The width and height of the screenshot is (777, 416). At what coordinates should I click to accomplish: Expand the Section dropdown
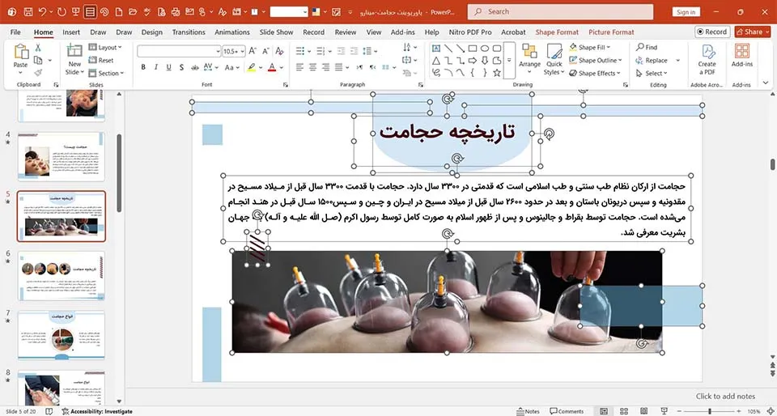click(x=106, y=73)
